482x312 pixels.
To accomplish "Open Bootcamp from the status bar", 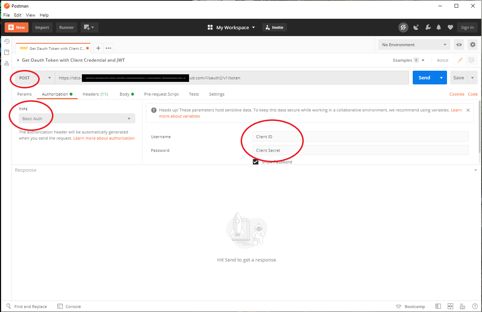I will (x=410, y=307).
